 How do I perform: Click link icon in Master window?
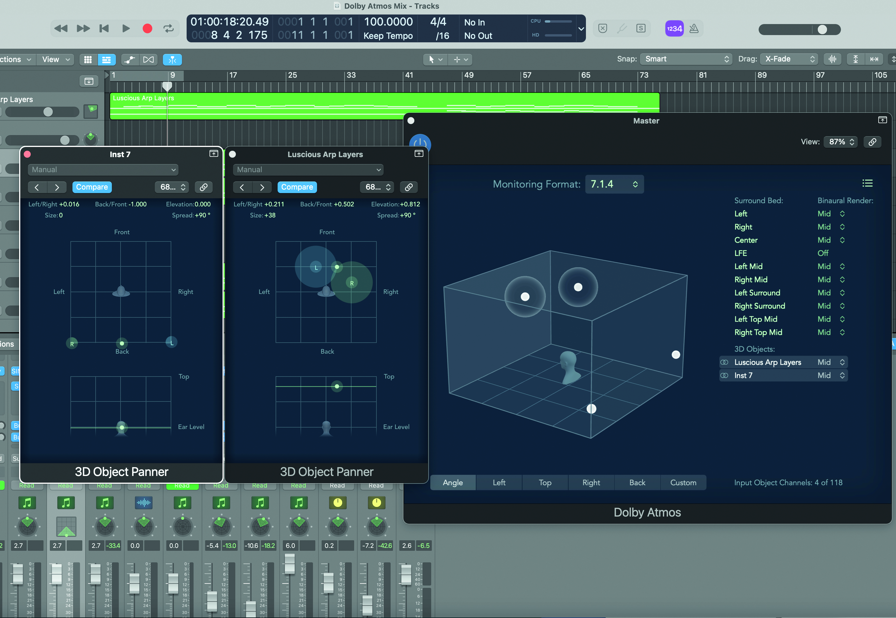(873, 142)
